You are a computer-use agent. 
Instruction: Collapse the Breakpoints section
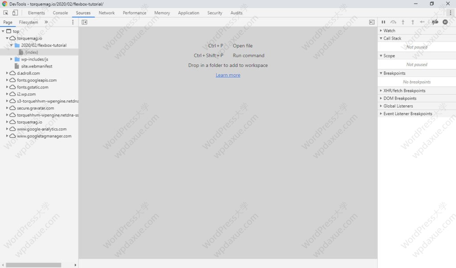point(417,73)
